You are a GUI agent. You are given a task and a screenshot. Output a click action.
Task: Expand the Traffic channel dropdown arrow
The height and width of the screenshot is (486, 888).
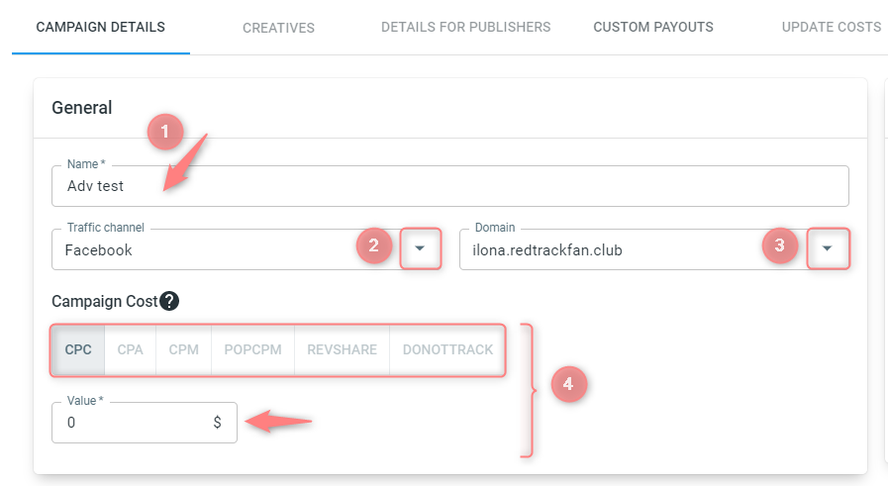point(420,248)
